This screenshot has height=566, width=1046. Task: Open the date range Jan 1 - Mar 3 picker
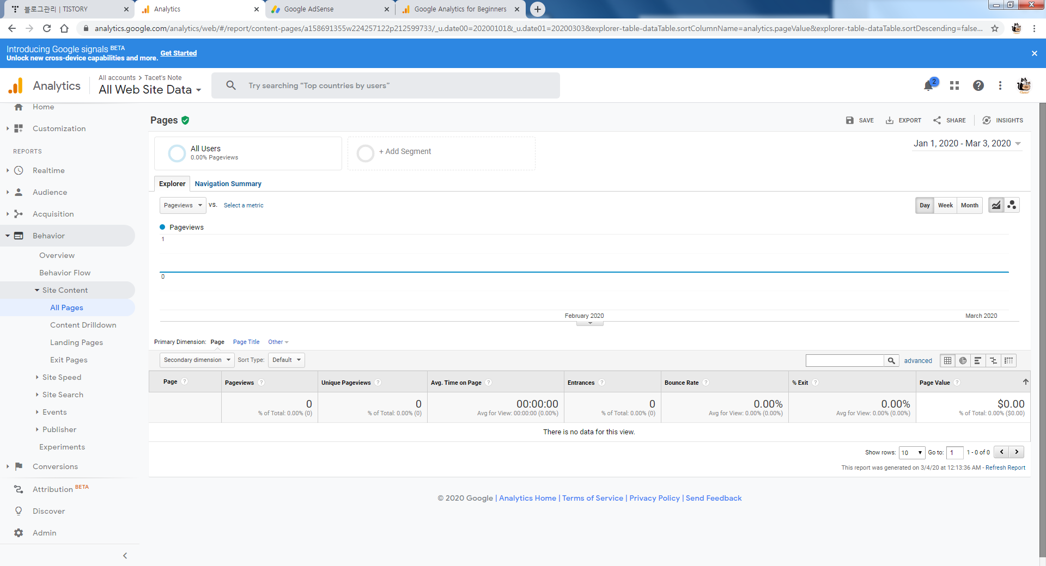tap(967, 143)
